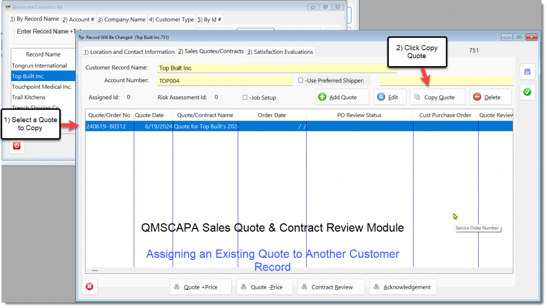Click the Quote/Contract Name column header

(x=205, y=115)
